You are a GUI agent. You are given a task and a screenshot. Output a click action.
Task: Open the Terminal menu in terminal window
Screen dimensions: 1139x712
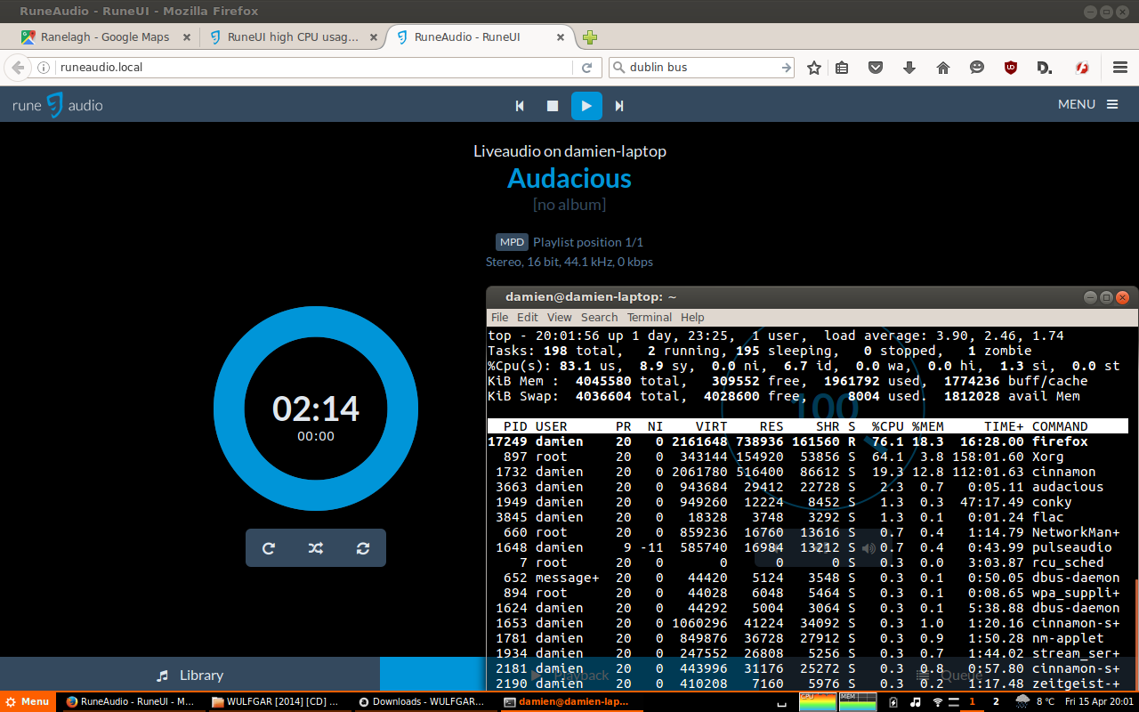pyautogui.click(x=650, y=317)
